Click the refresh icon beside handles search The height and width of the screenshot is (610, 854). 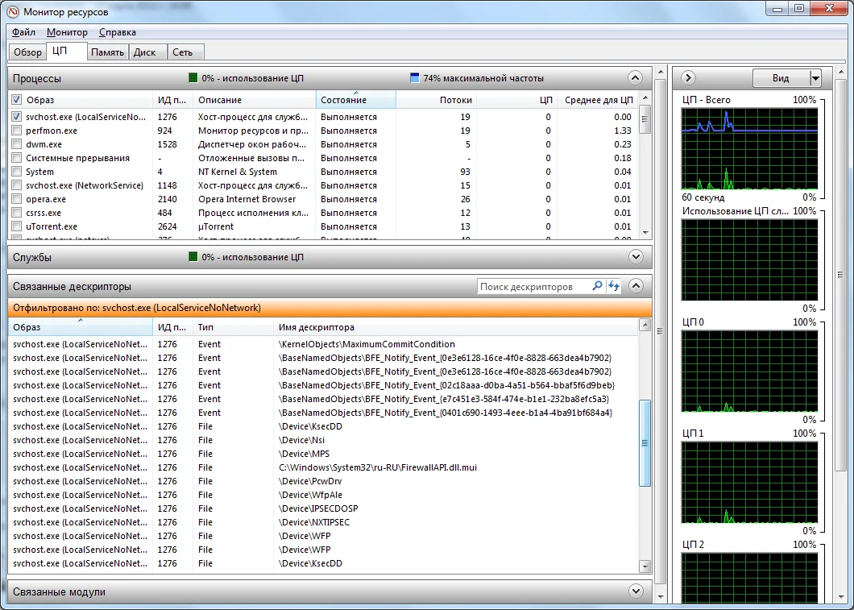point(615,286)
